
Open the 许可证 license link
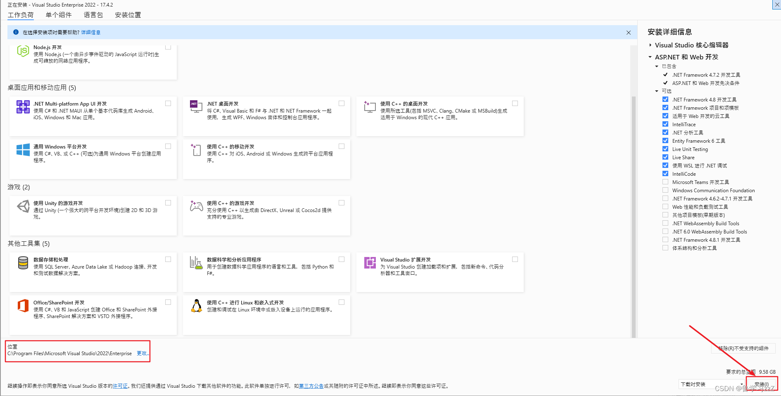point(120,386)
